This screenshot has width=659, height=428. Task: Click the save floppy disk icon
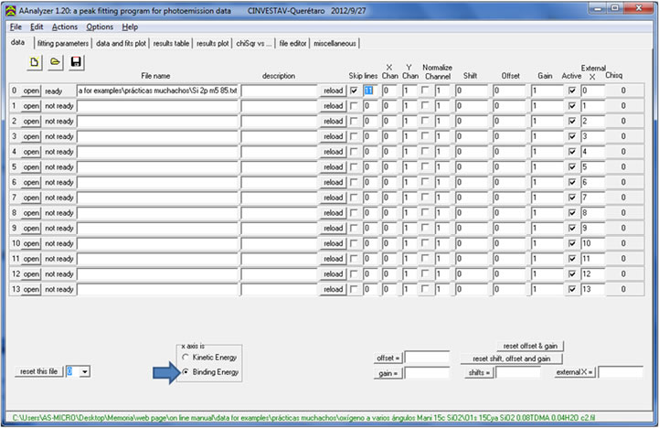[x=76, y=61]
